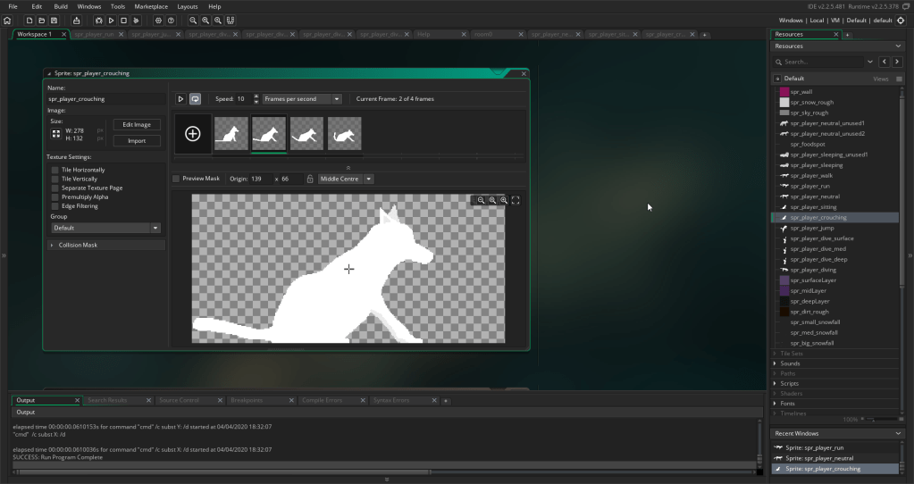Click the Save project floppy icon

point(54,20)
